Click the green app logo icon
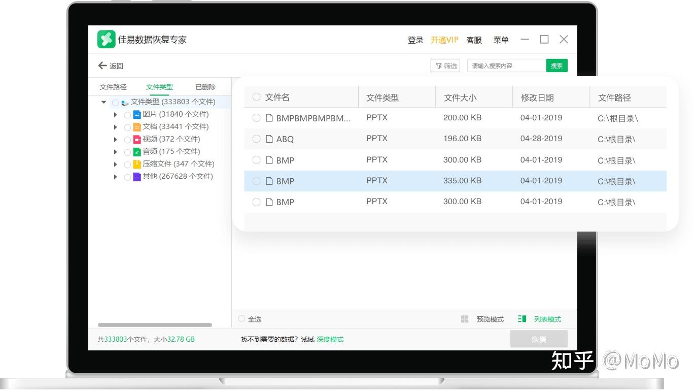697x390 pixels. tap(107, 40)
